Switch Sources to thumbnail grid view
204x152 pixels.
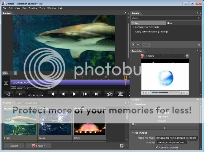122,146
